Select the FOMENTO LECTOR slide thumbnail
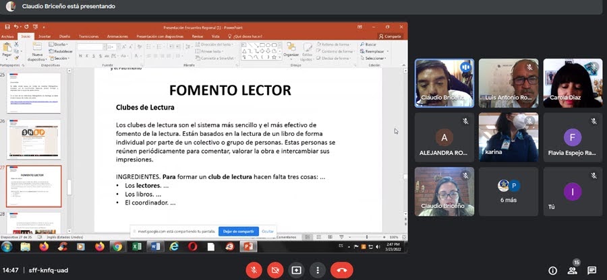607x280 pixels. coord(33,186)
